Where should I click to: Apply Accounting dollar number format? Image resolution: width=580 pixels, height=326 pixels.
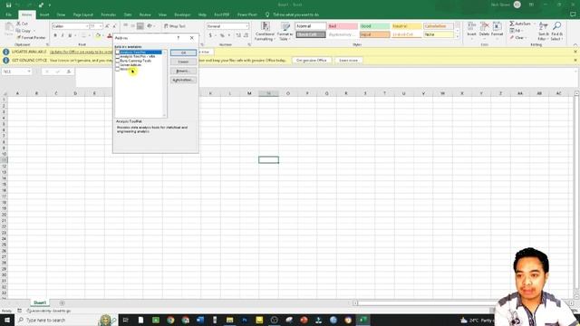tap(210, 35)
